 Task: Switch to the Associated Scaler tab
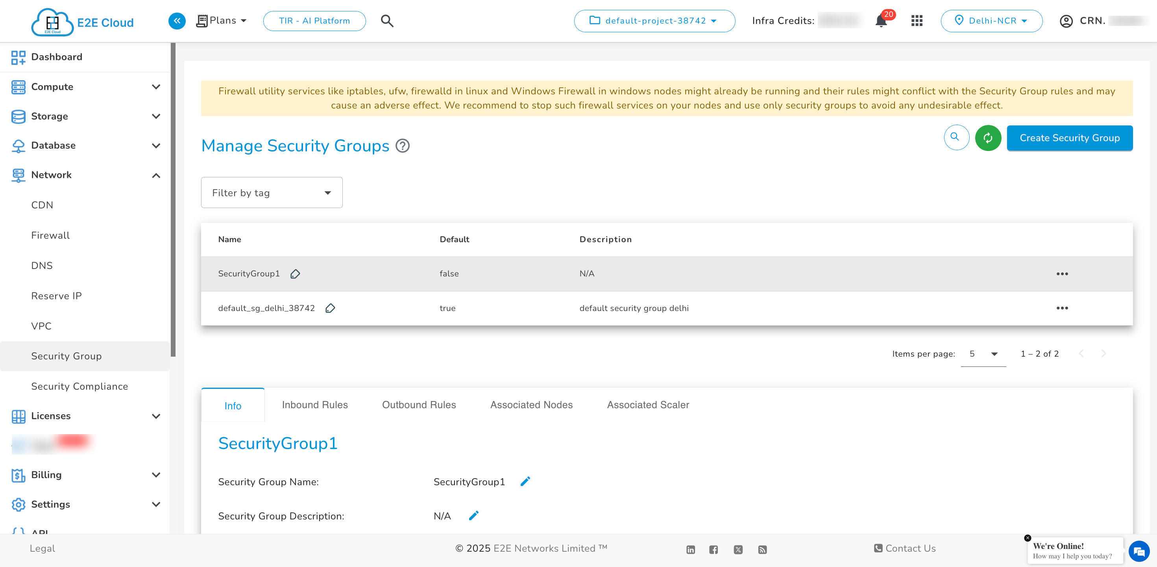tap(648, 405)
